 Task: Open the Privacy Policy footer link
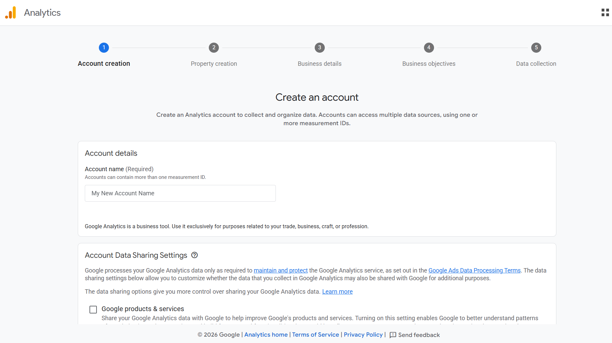coord(363,335)
